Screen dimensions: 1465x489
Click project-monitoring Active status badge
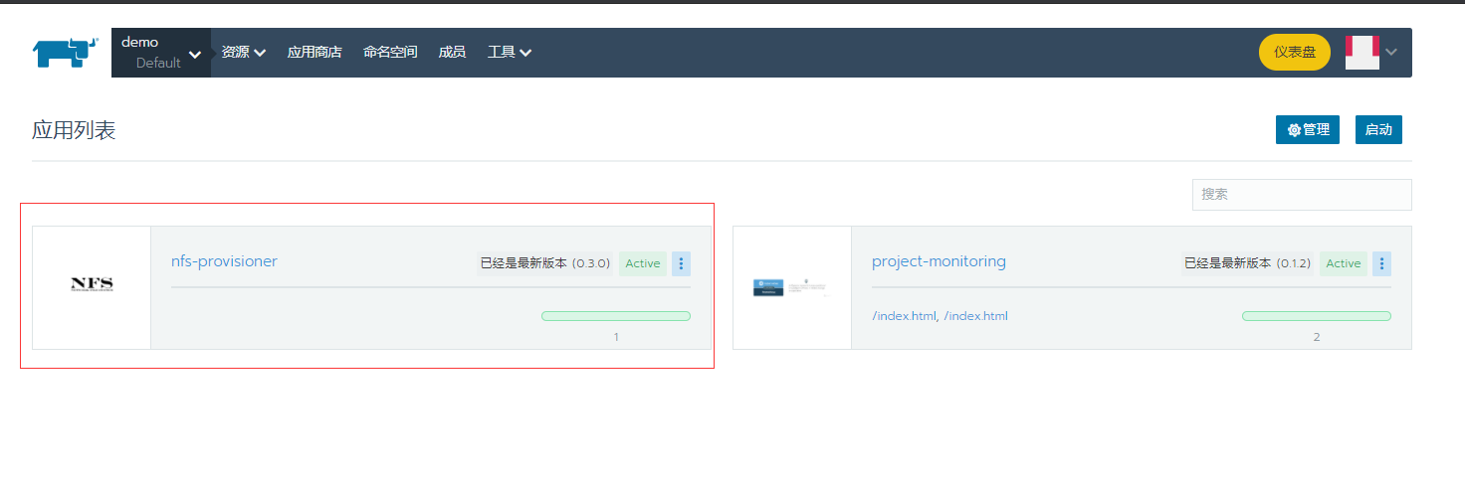(x=1344, y=263)
